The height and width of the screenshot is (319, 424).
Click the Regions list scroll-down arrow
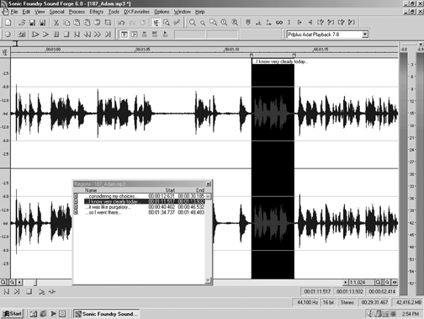tap(208, 279)
